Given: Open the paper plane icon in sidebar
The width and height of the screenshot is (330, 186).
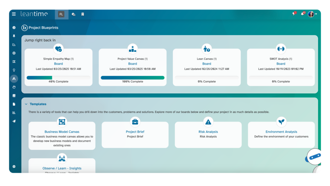Looking at the screenshot, I should tap(14, 121).
